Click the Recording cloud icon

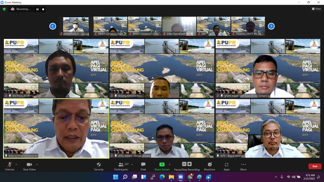[x=13, y=9]
